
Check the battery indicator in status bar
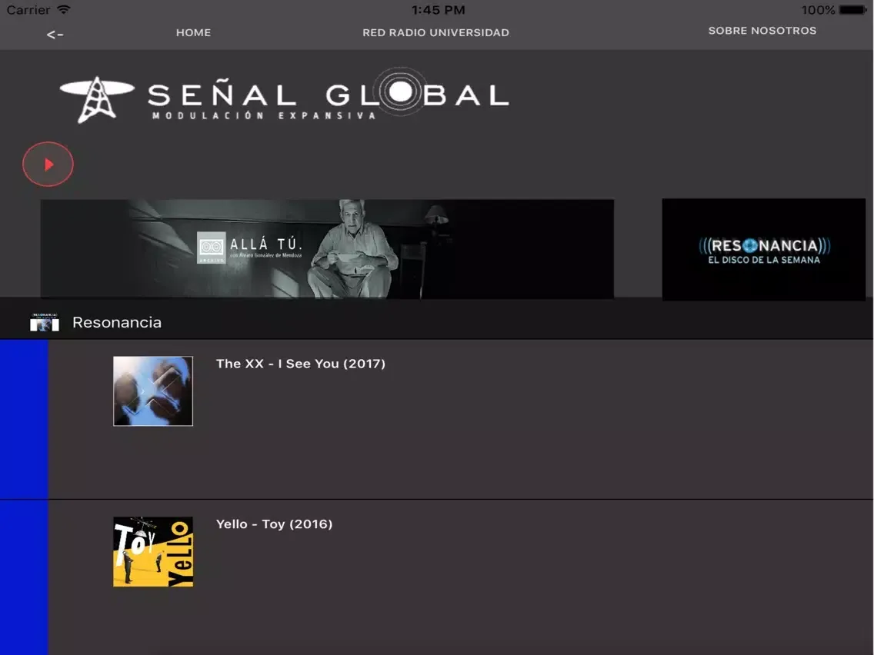coord(852,10)
